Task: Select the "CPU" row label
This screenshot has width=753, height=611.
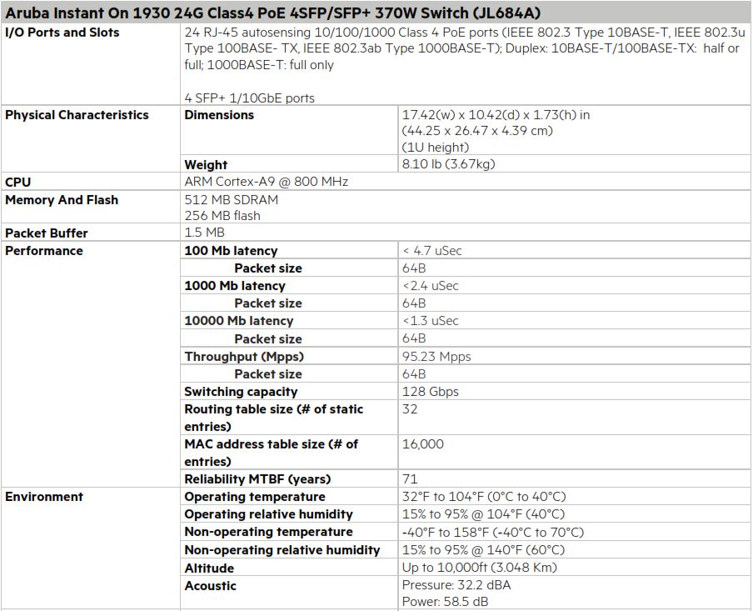Action: [17, 183]
